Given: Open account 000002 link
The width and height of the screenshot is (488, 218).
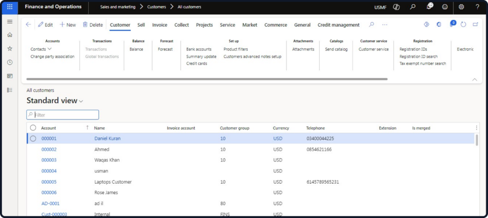Looking at the screenshot, I should point(49,149).
